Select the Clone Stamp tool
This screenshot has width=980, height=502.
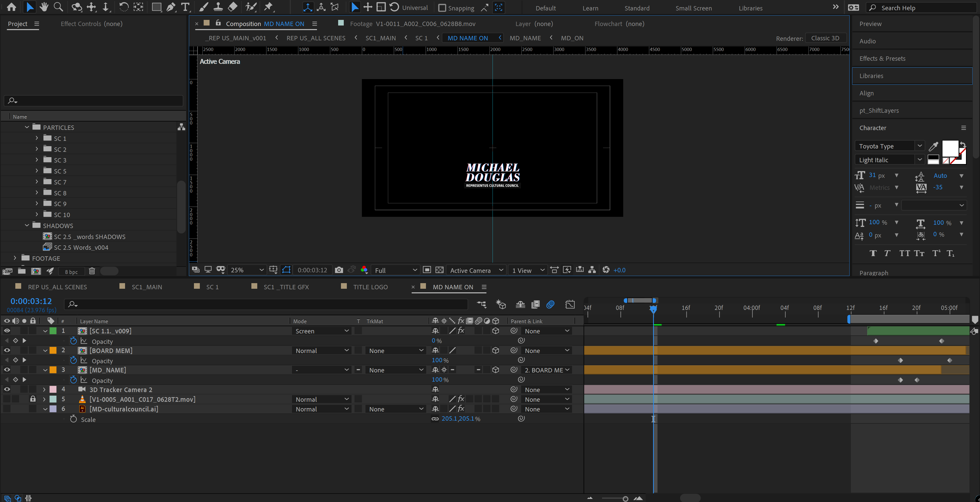(x=218, y=7)
